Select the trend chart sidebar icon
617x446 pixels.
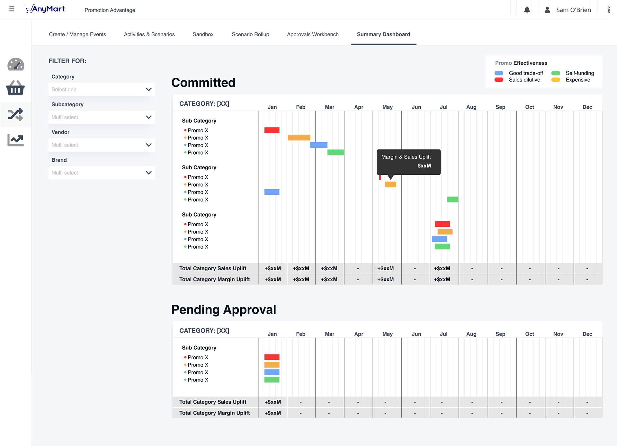pos(15,140)
